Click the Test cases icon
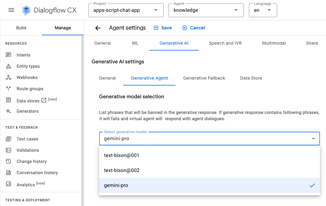 click(8, 139)
